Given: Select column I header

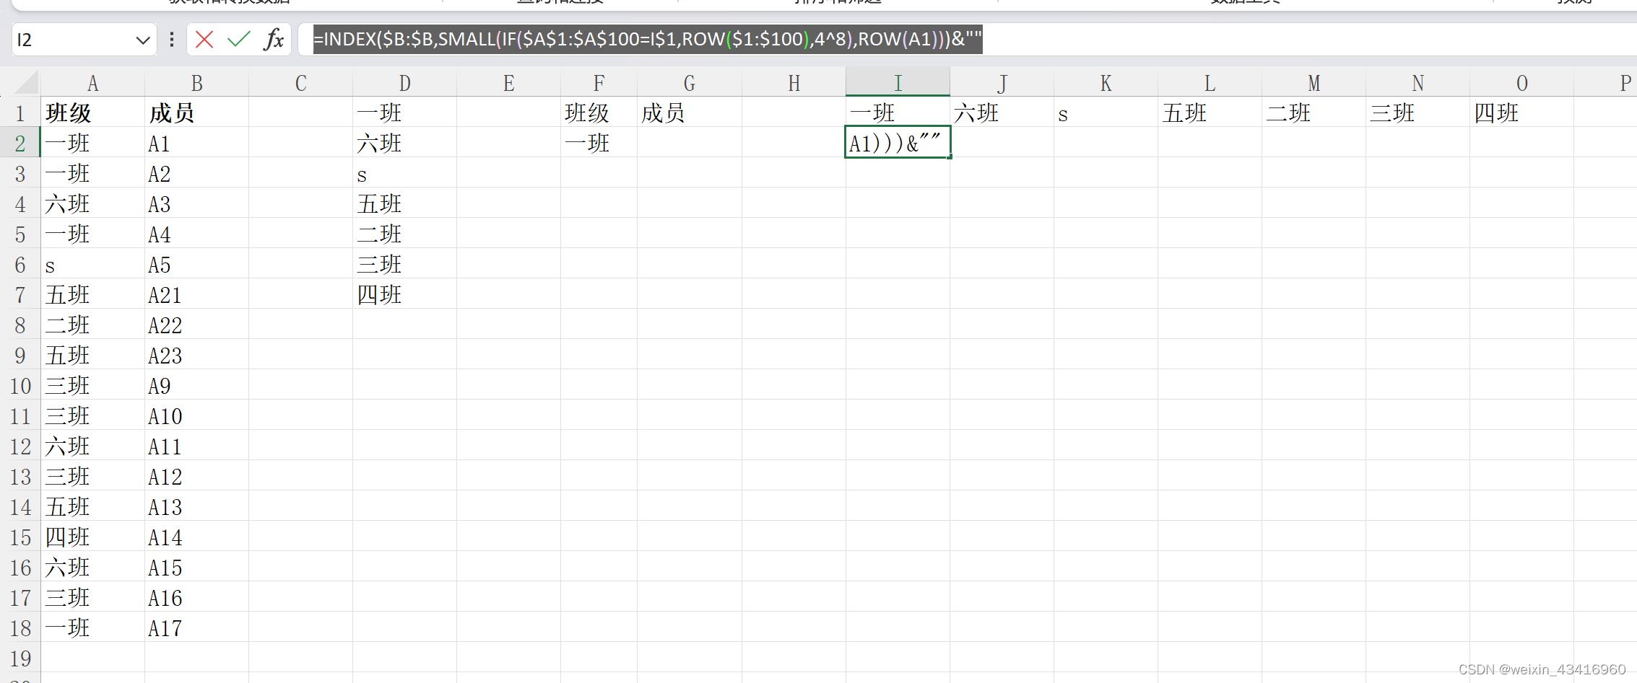Looking at the screenshot, I should pyautogui.click(x=898, y=83).
